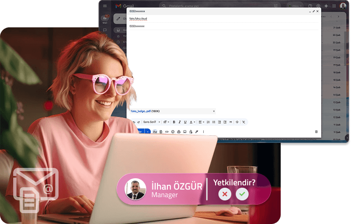
Task: Approve authorization with green check button
Action: coord(242,194)
